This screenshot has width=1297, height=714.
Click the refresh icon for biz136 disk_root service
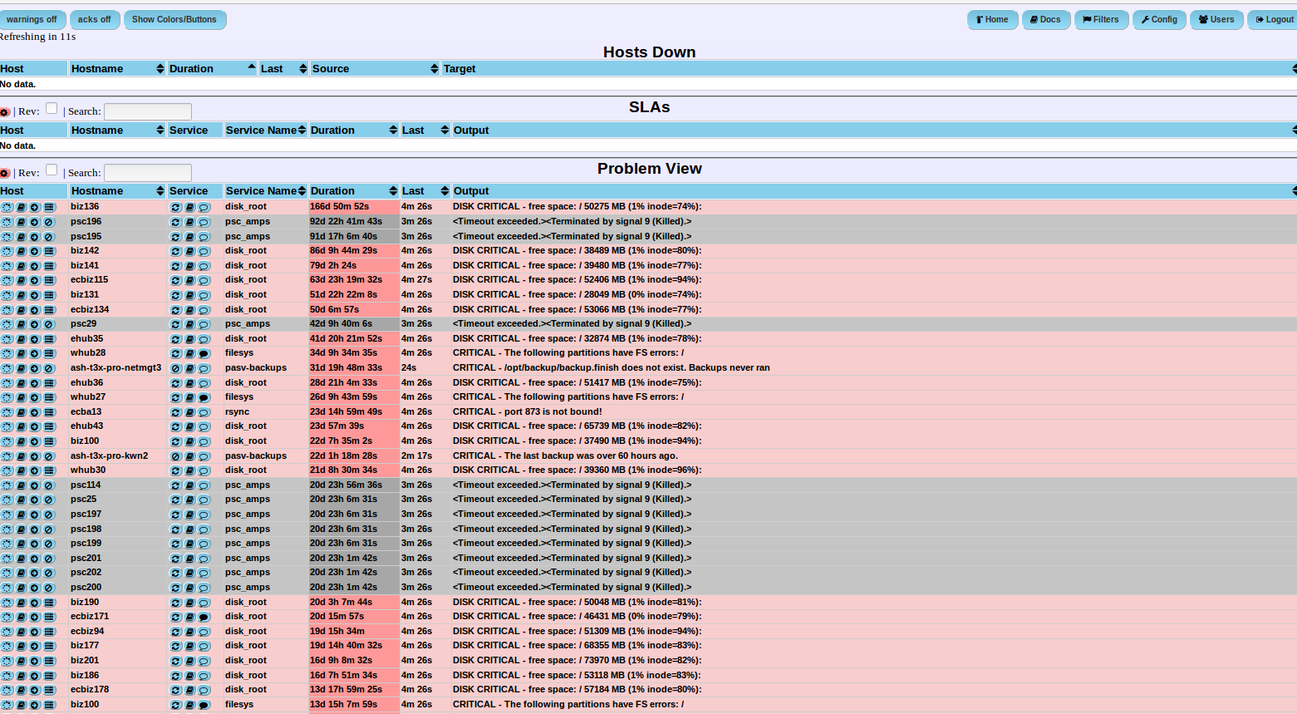(x=175, y=208)
